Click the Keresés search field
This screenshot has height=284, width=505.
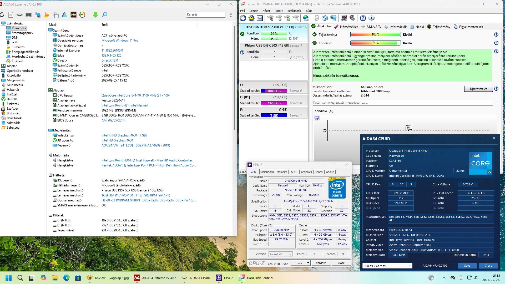click(x=205, y=14)
